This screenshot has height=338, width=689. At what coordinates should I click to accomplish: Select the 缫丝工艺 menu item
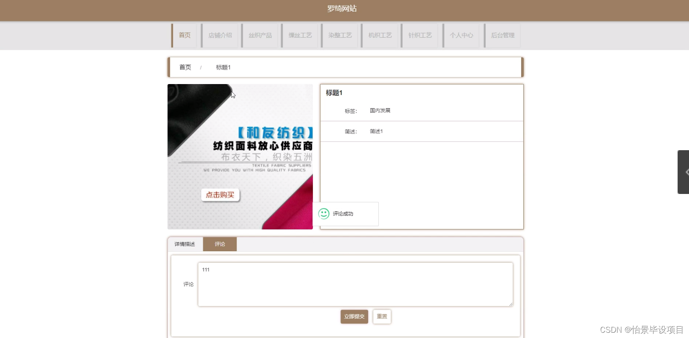coord(300,35)
